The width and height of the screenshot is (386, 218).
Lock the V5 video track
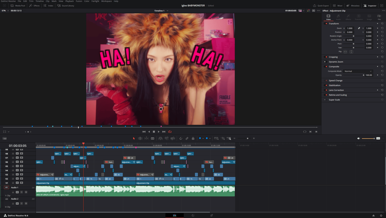point(13,166)
